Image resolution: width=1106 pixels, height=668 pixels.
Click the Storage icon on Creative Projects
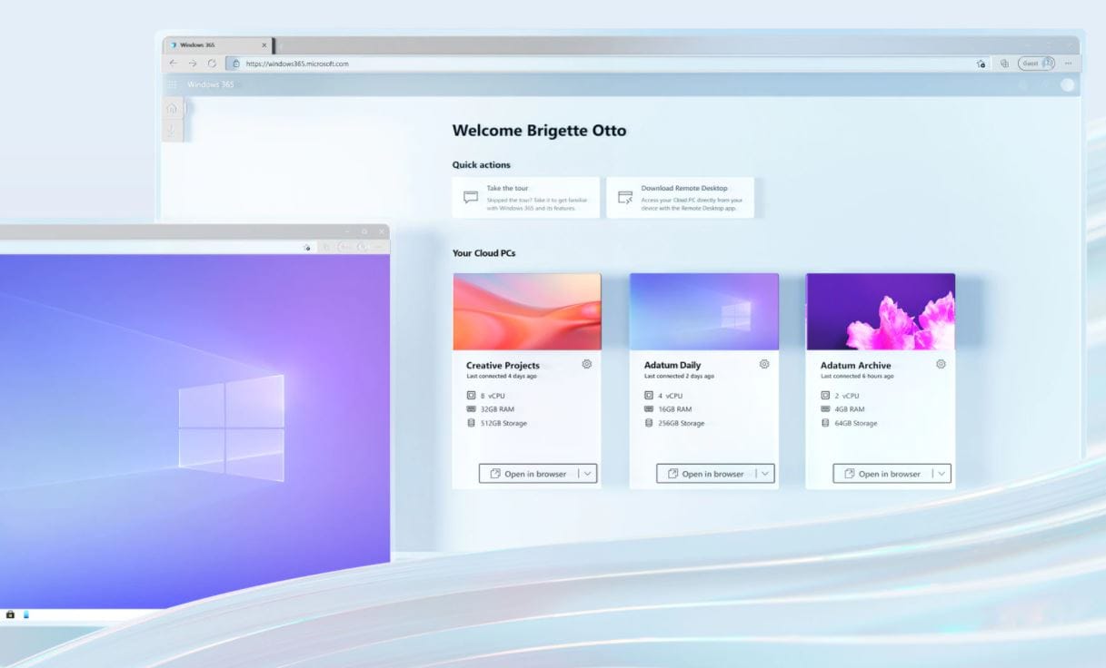471,423
